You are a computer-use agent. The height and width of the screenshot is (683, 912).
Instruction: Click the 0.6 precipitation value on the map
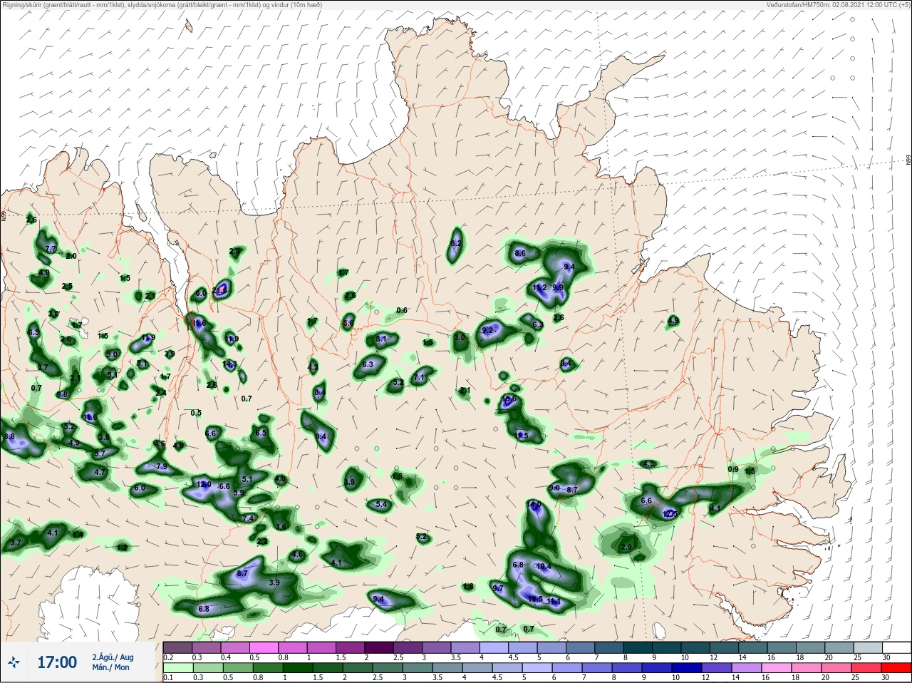coord(402,310)
